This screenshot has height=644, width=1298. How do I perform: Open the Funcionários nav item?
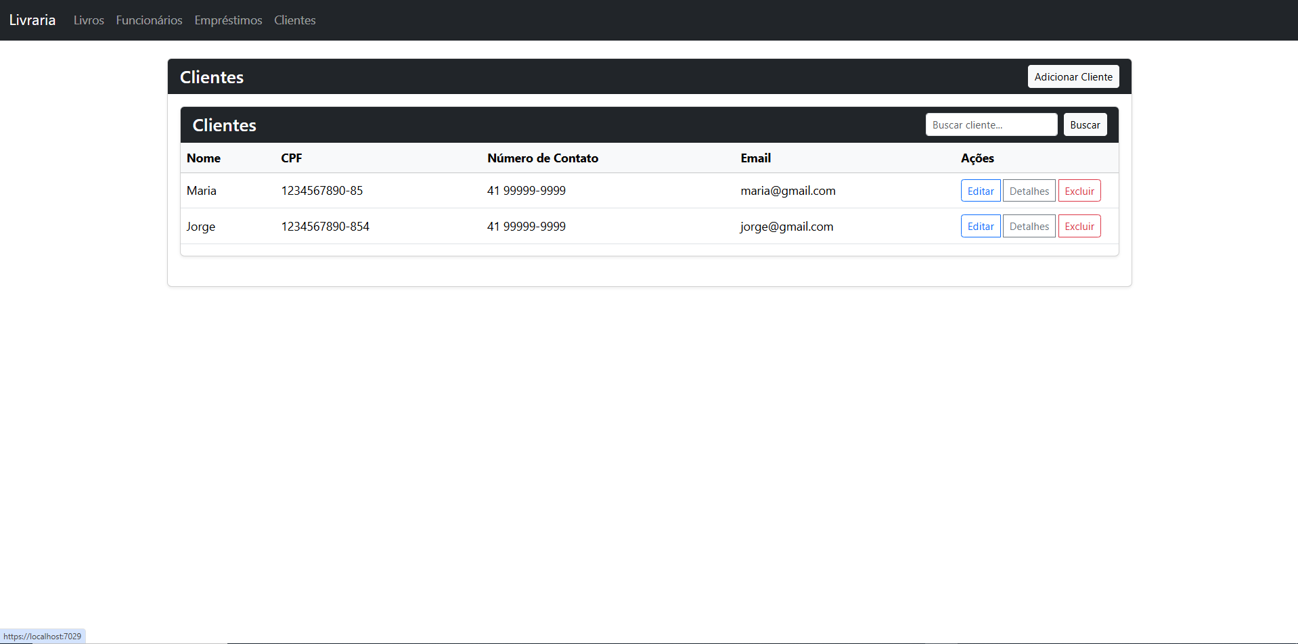[x=149, y=20]
